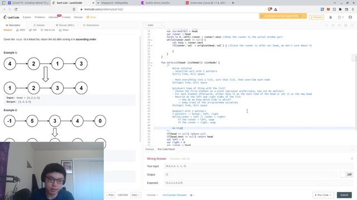Viewport: 357px width, 200px height.
Task: Open Discuss in the LeetCode navbar
Action: (x=78, y=17)
